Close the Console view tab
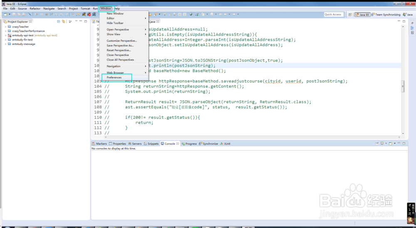This screenshot has height=228, width=416. pos(178,144)
